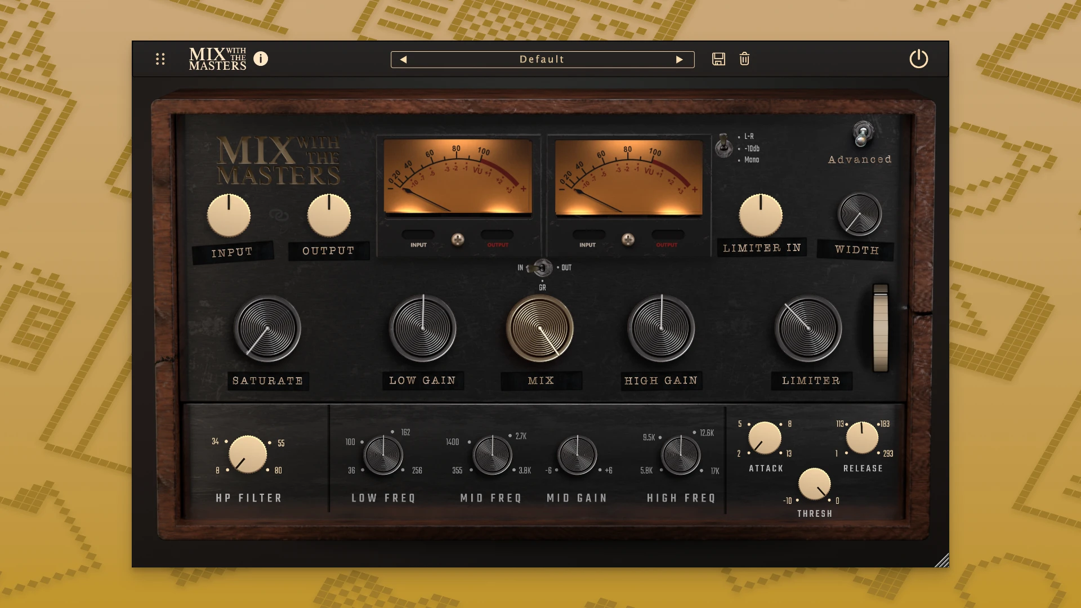Save the current preset with the floppy disk icon

[x=718, y=59]
